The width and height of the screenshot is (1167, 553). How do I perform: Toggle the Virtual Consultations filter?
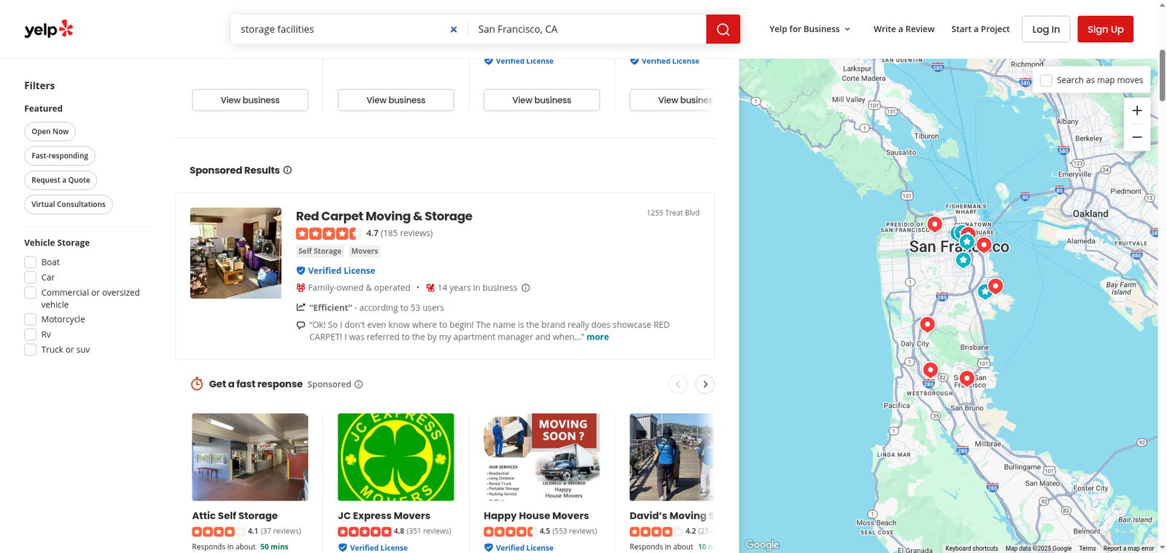coord(69,204)
